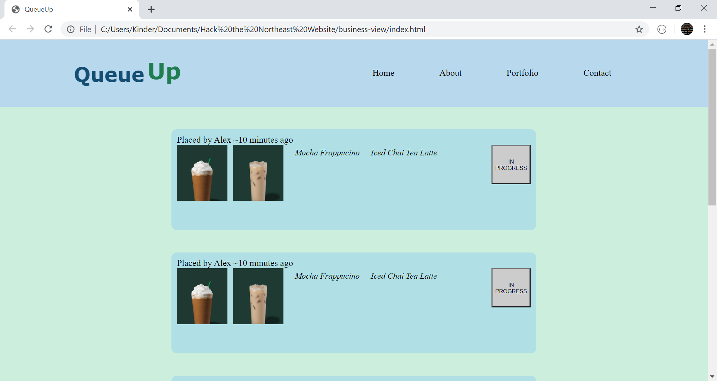Click the scrollbar down arrow
The width and height of the screenshot is (717, 381).
click(x=712, y=377)
